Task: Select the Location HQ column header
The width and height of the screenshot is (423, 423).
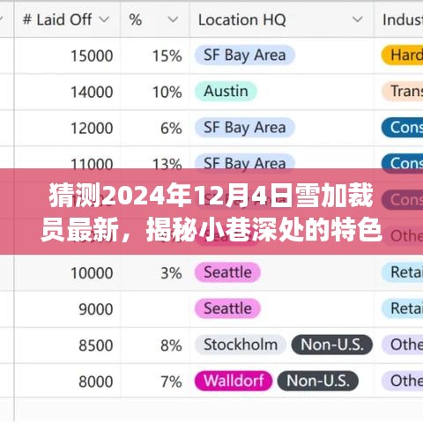Action: (x=282, y=19)
